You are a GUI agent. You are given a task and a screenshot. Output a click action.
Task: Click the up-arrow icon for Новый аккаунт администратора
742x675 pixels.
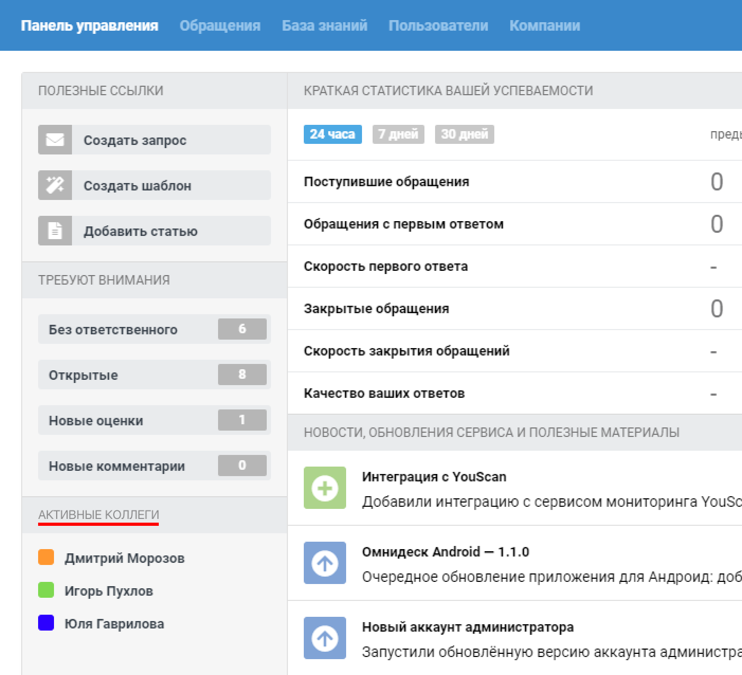pyautogui.click(x=325, y=638)
